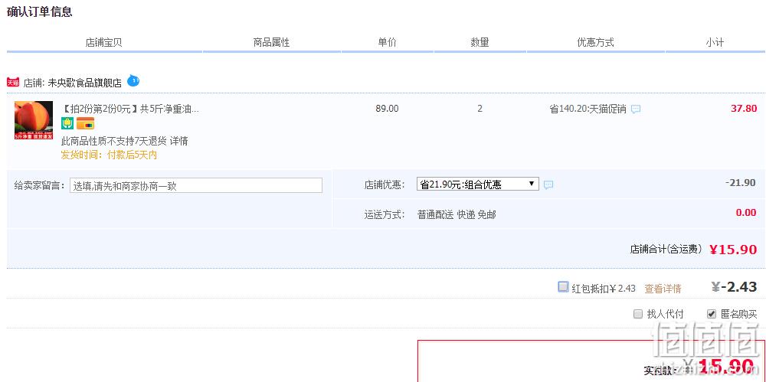
Task: Click the red packet amount ¥-2.43
Action: click(x=735, y=287)
